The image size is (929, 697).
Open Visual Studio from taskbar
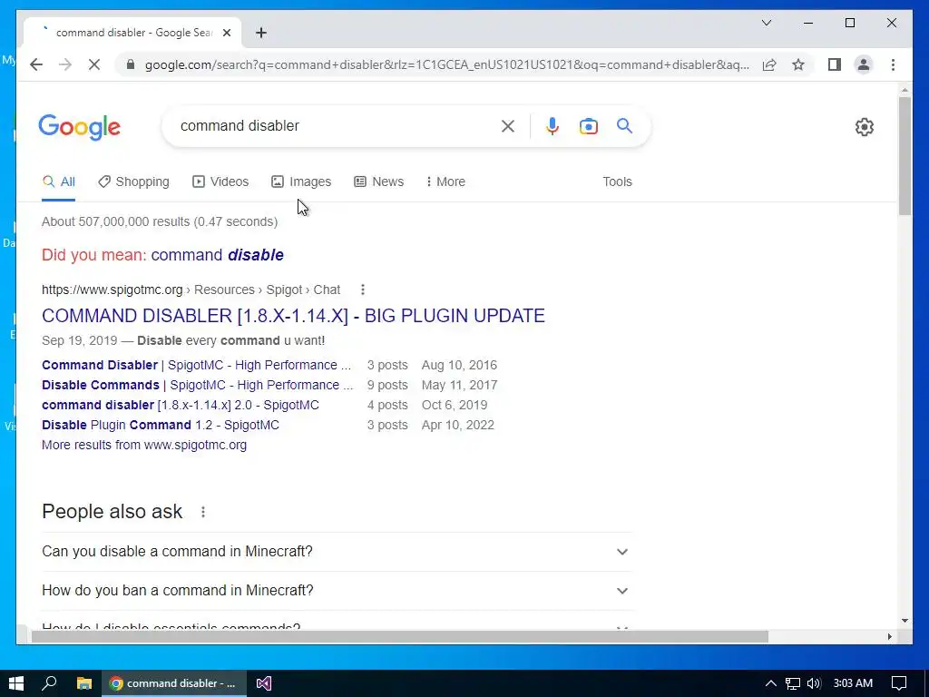(x=264, y=683)
